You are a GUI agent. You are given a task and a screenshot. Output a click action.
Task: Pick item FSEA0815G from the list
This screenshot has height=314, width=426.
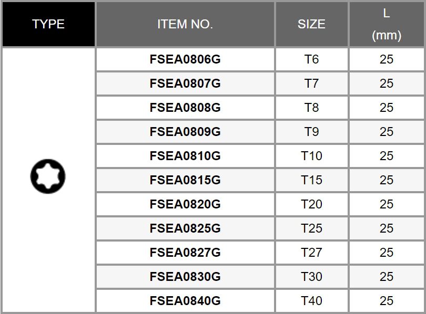[185, 180]
